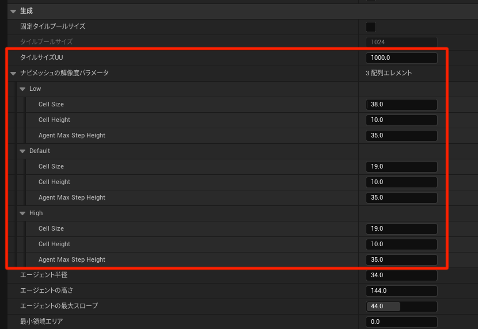478x329 pixels.
Task: Edit the エージェントの高さ value 144.0
Action: pyautogui.click(x=401, y=290)
